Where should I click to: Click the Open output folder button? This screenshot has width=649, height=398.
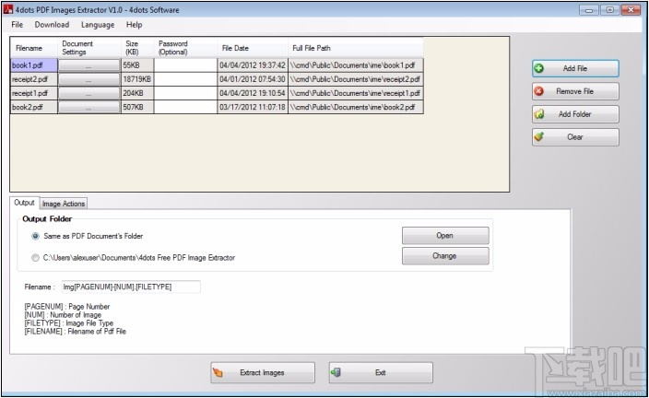[445, 236]
